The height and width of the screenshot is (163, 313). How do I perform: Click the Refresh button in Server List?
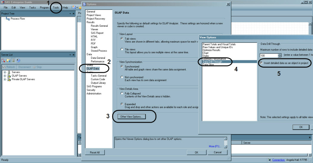pos(9,67)
